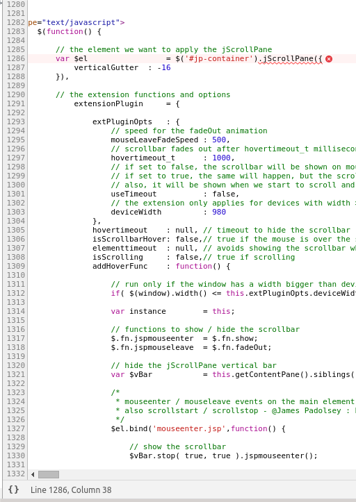
Task: Click the addHoverFunc property name
Action: tap(120, 267)
